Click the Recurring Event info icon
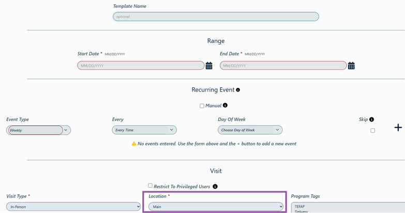Viewport: 405px width, 213px height. coord(238,90)
